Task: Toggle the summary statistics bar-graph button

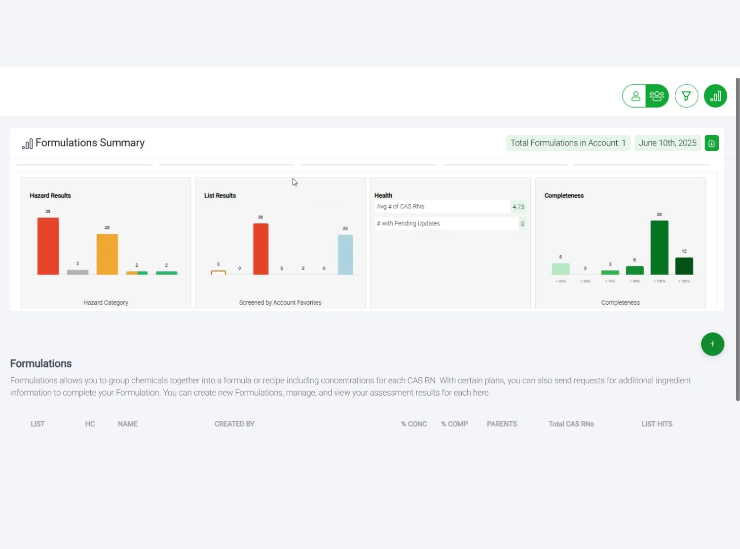Action: (715, 96)
